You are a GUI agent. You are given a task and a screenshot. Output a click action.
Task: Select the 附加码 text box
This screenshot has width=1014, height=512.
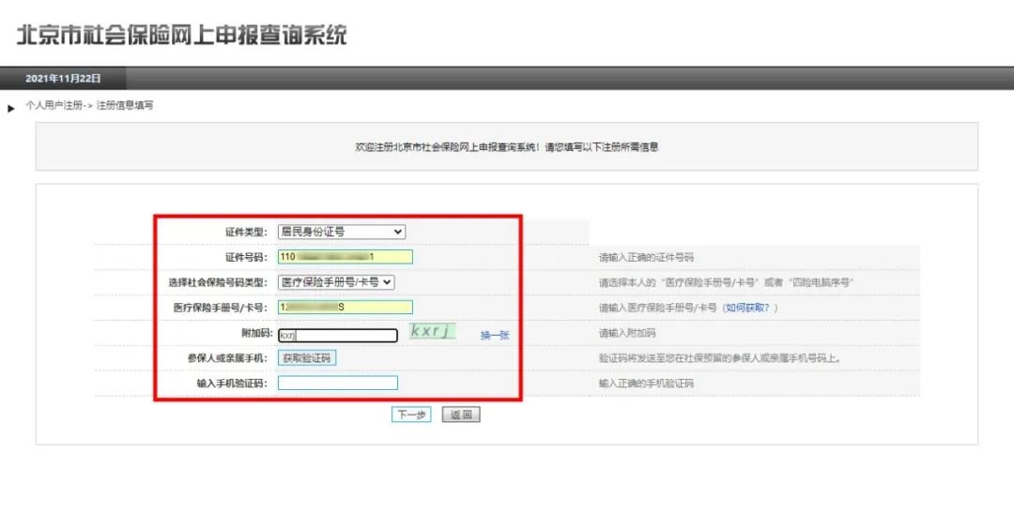click(337, 335)
